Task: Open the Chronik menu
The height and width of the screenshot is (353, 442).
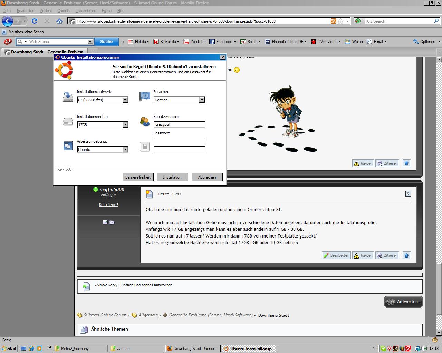Action: coord(64,11)
